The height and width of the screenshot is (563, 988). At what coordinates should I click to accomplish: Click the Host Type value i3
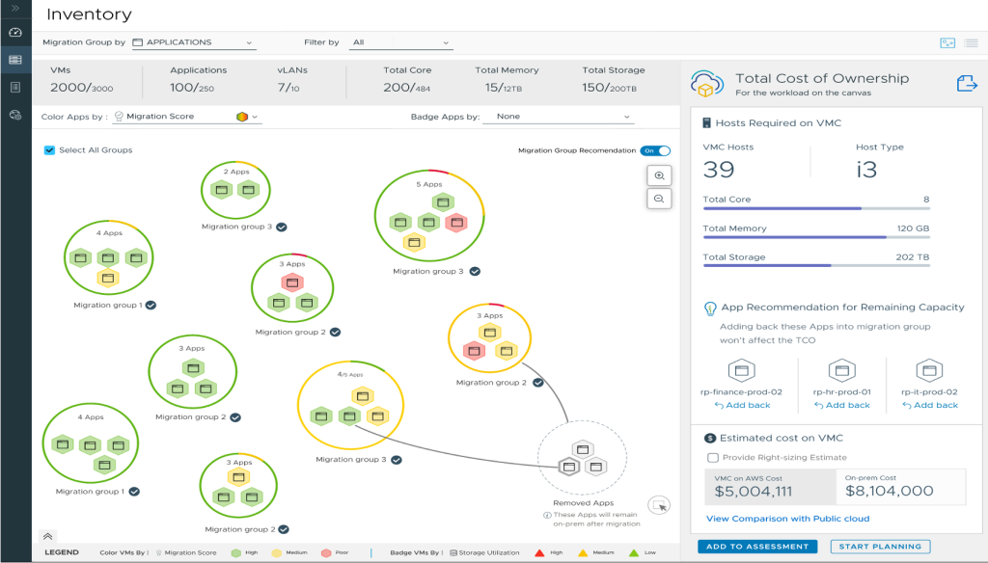point(866,170)
